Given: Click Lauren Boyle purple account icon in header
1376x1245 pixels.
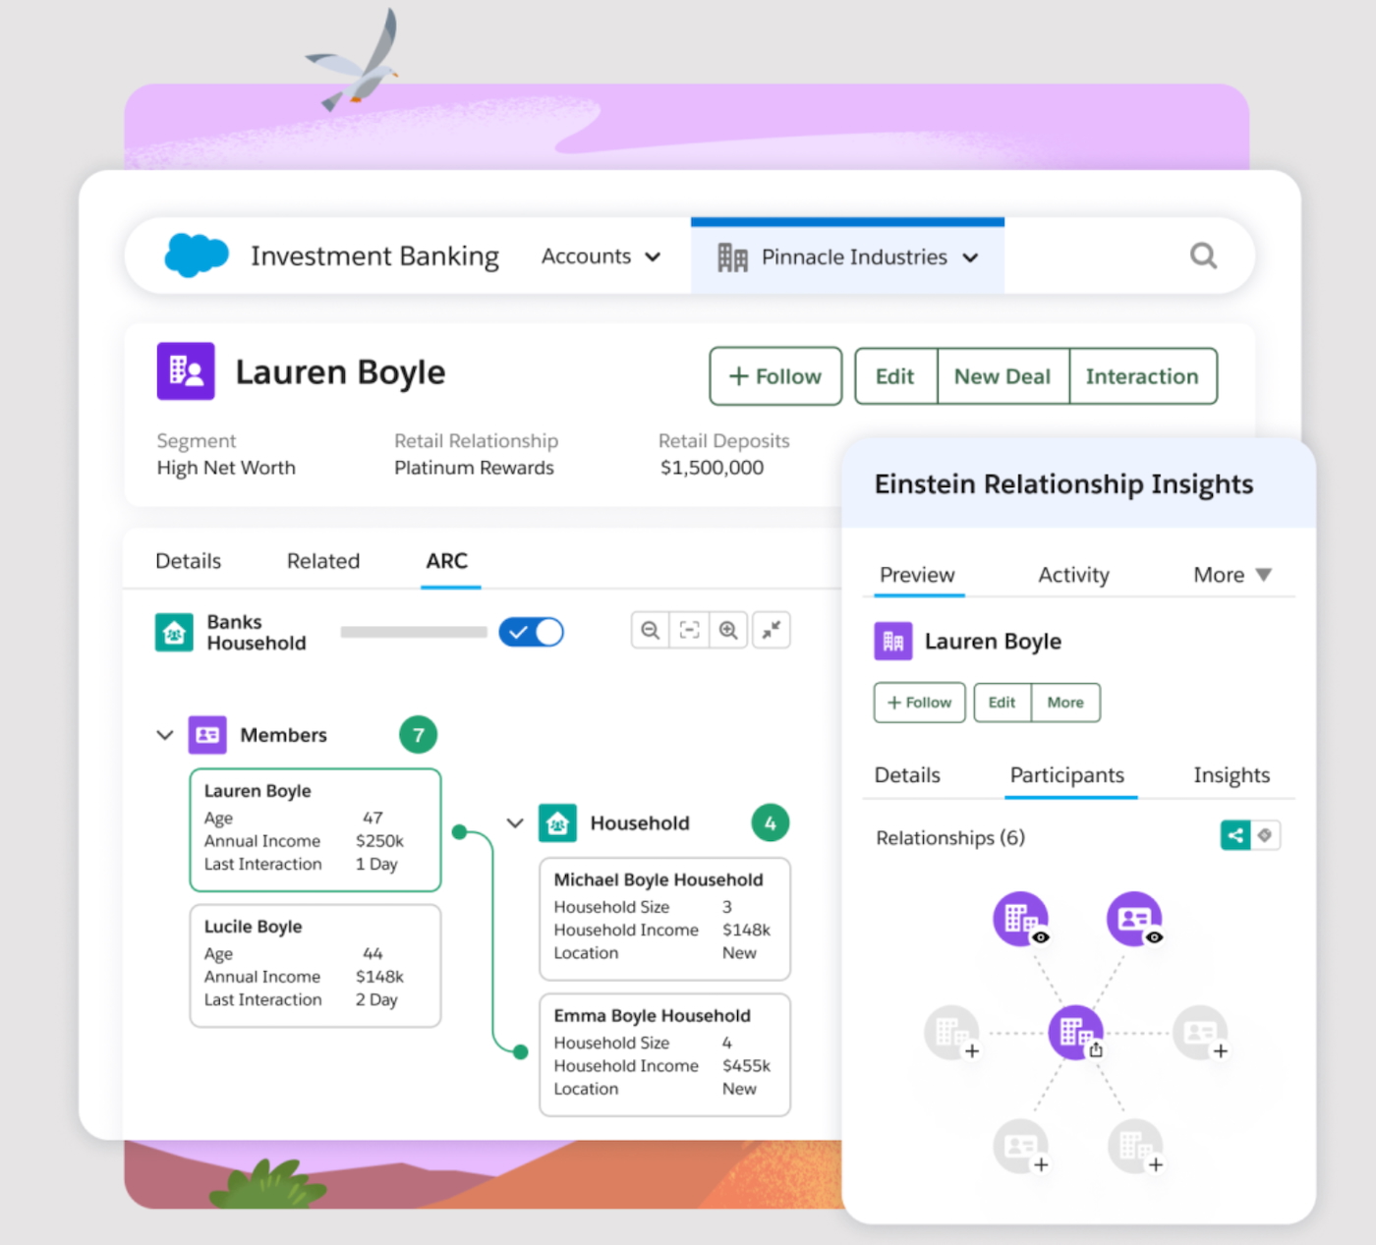Looking at the screenshot, I should [186, 371].
